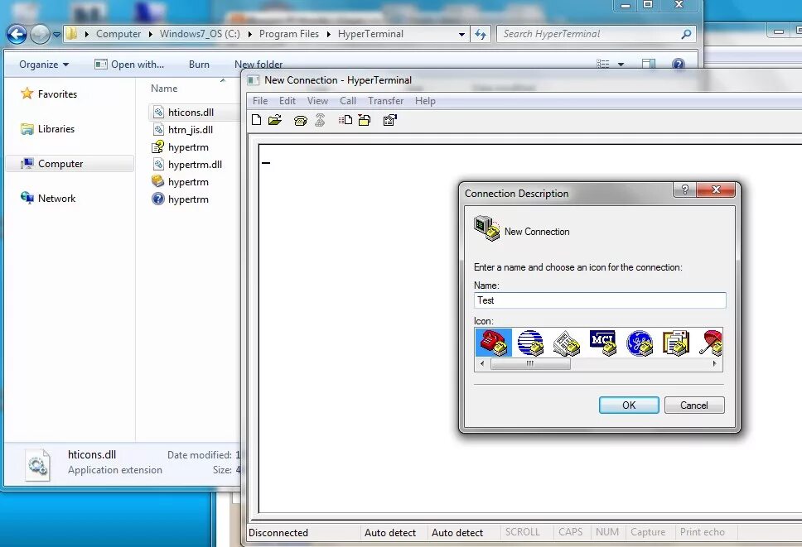Screen dimensions: 802x547
Task: Select the htrn_jis.dll file
Action: click(x=190, y=130)
